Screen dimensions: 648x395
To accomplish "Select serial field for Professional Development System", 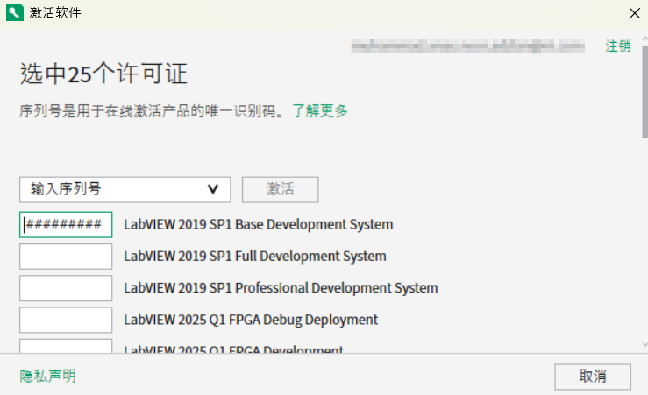I will [66, 288].
